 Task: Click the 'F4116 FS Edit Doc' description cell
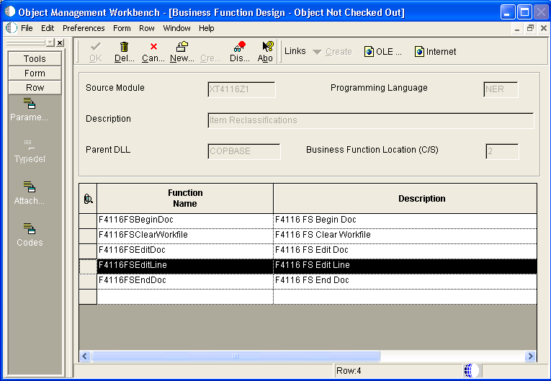coord(405,250)
